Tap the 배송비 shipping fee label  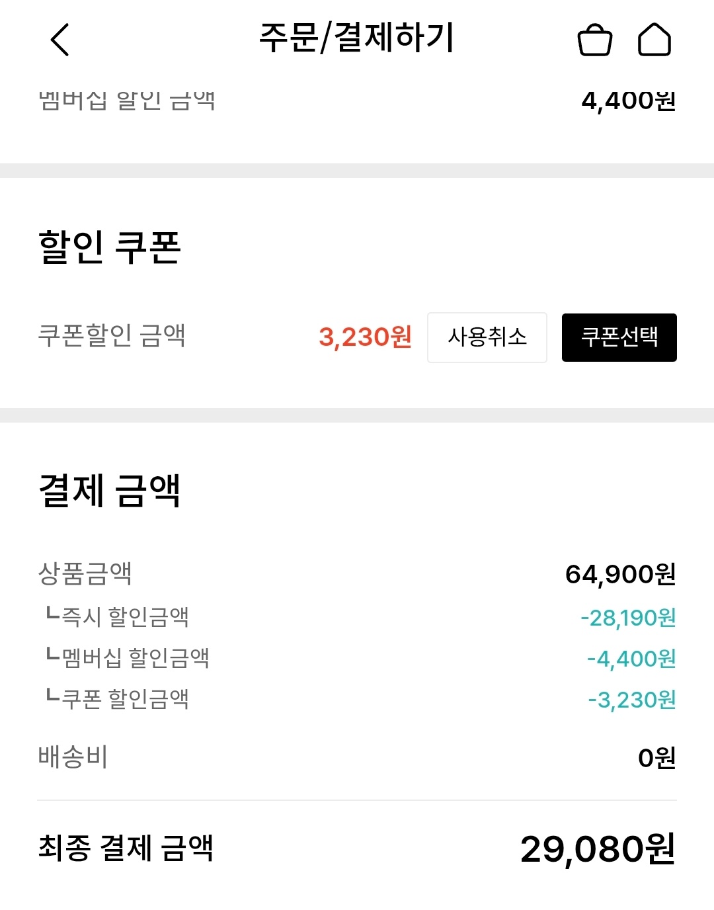point(73,757)
